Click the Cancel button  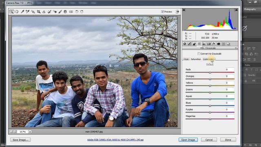point(209,140)
